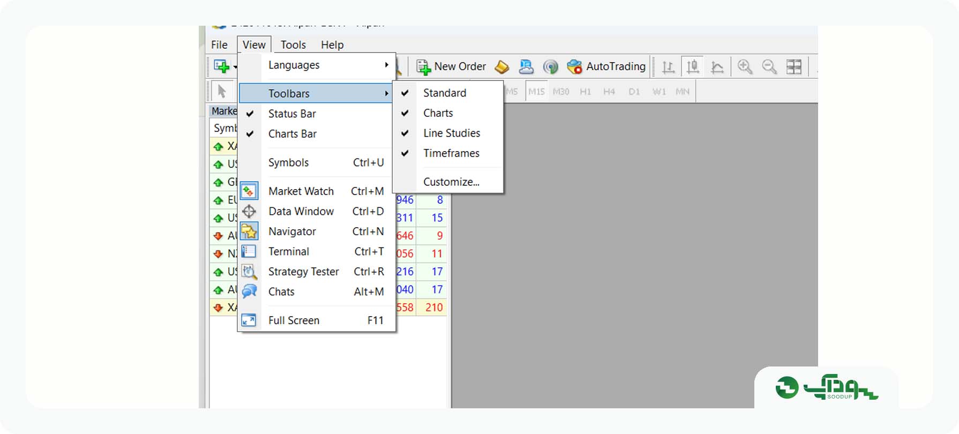Click the zoom in magnifier

click(x=745, y=66)
